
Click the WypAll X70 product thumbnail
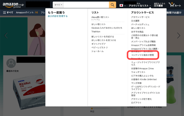point(29,92)
